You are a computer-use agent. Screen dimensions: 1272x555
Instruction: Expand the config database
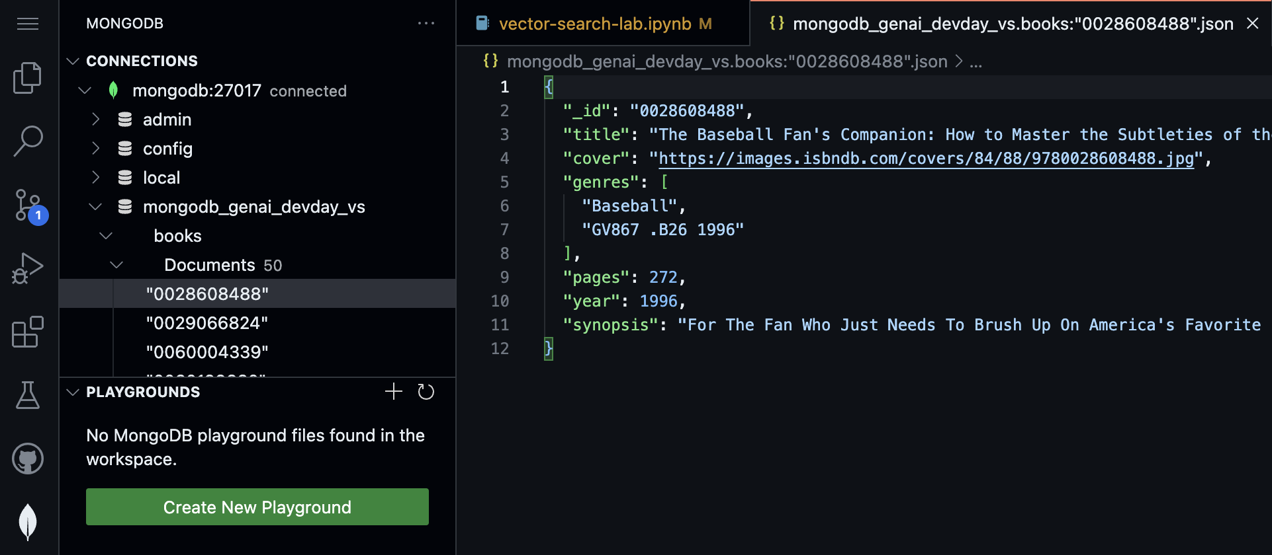[96, 149]
